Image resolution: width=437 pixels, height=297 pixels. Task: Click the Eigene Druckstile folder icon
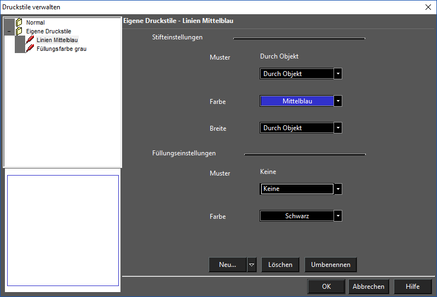pyautogui.click(x=19, y=31)
